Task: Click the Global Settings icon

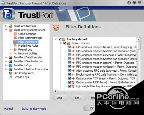Action: click(x=15, y=34)
